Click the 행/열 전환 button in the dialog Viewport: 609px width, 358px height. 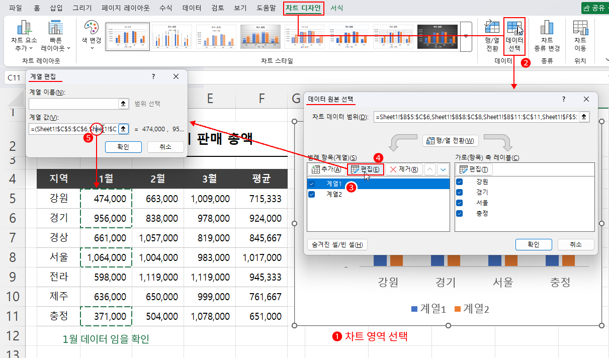451,140
